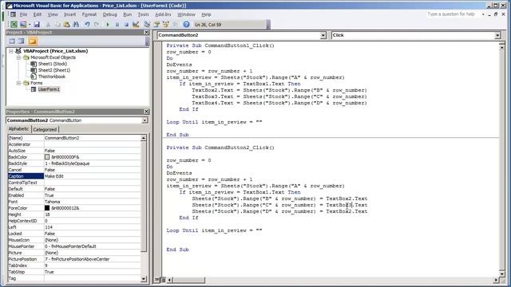Screen dimensions: 511x287
Task: Click the ForeColor black color swatch
Action: [47, 208]
